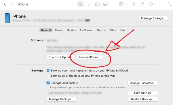The width and height of the screenshot is (173, 105).
Task: Go to the Files tab
Action: click(x=113, y=30)
